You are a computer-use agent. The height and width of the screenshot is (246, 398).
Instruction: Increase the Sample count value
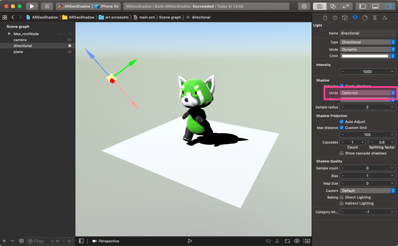point(392,168)
